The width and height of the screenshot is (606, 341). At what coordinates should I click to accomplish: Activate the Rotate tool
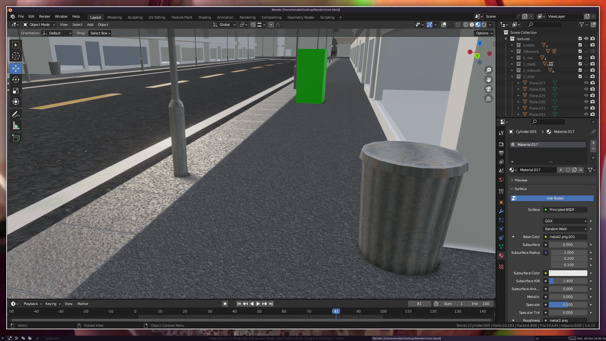16,80
